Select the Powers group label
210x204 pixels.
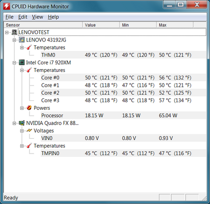coord(42,108)
